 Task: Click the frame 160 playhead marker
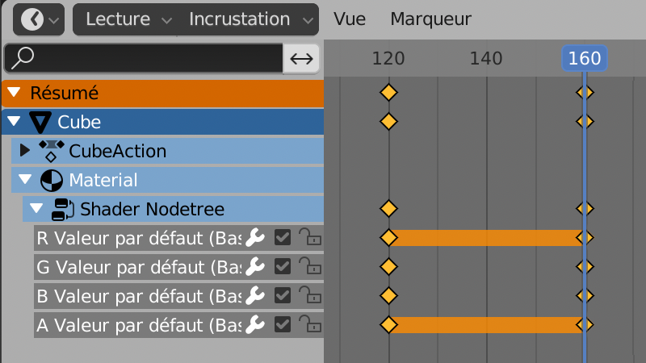(584, 58)
